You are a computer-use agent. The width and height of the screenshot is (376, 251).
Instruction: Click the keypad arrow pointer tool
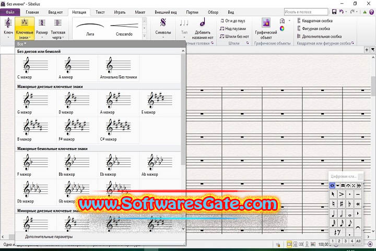click(333, 194)
